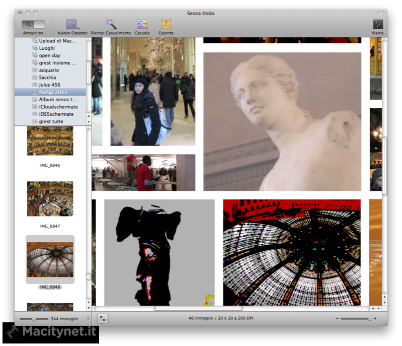The width and height of the screenshot is (402, 346).
Task: Select the Album senza t... entry
Action: point(50,99)
